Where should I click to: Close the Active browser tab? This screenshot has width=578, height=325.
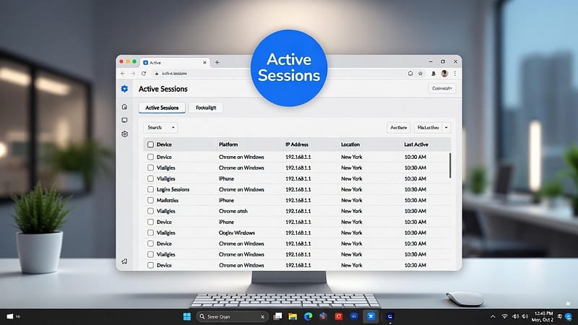[x=204, y=63]
